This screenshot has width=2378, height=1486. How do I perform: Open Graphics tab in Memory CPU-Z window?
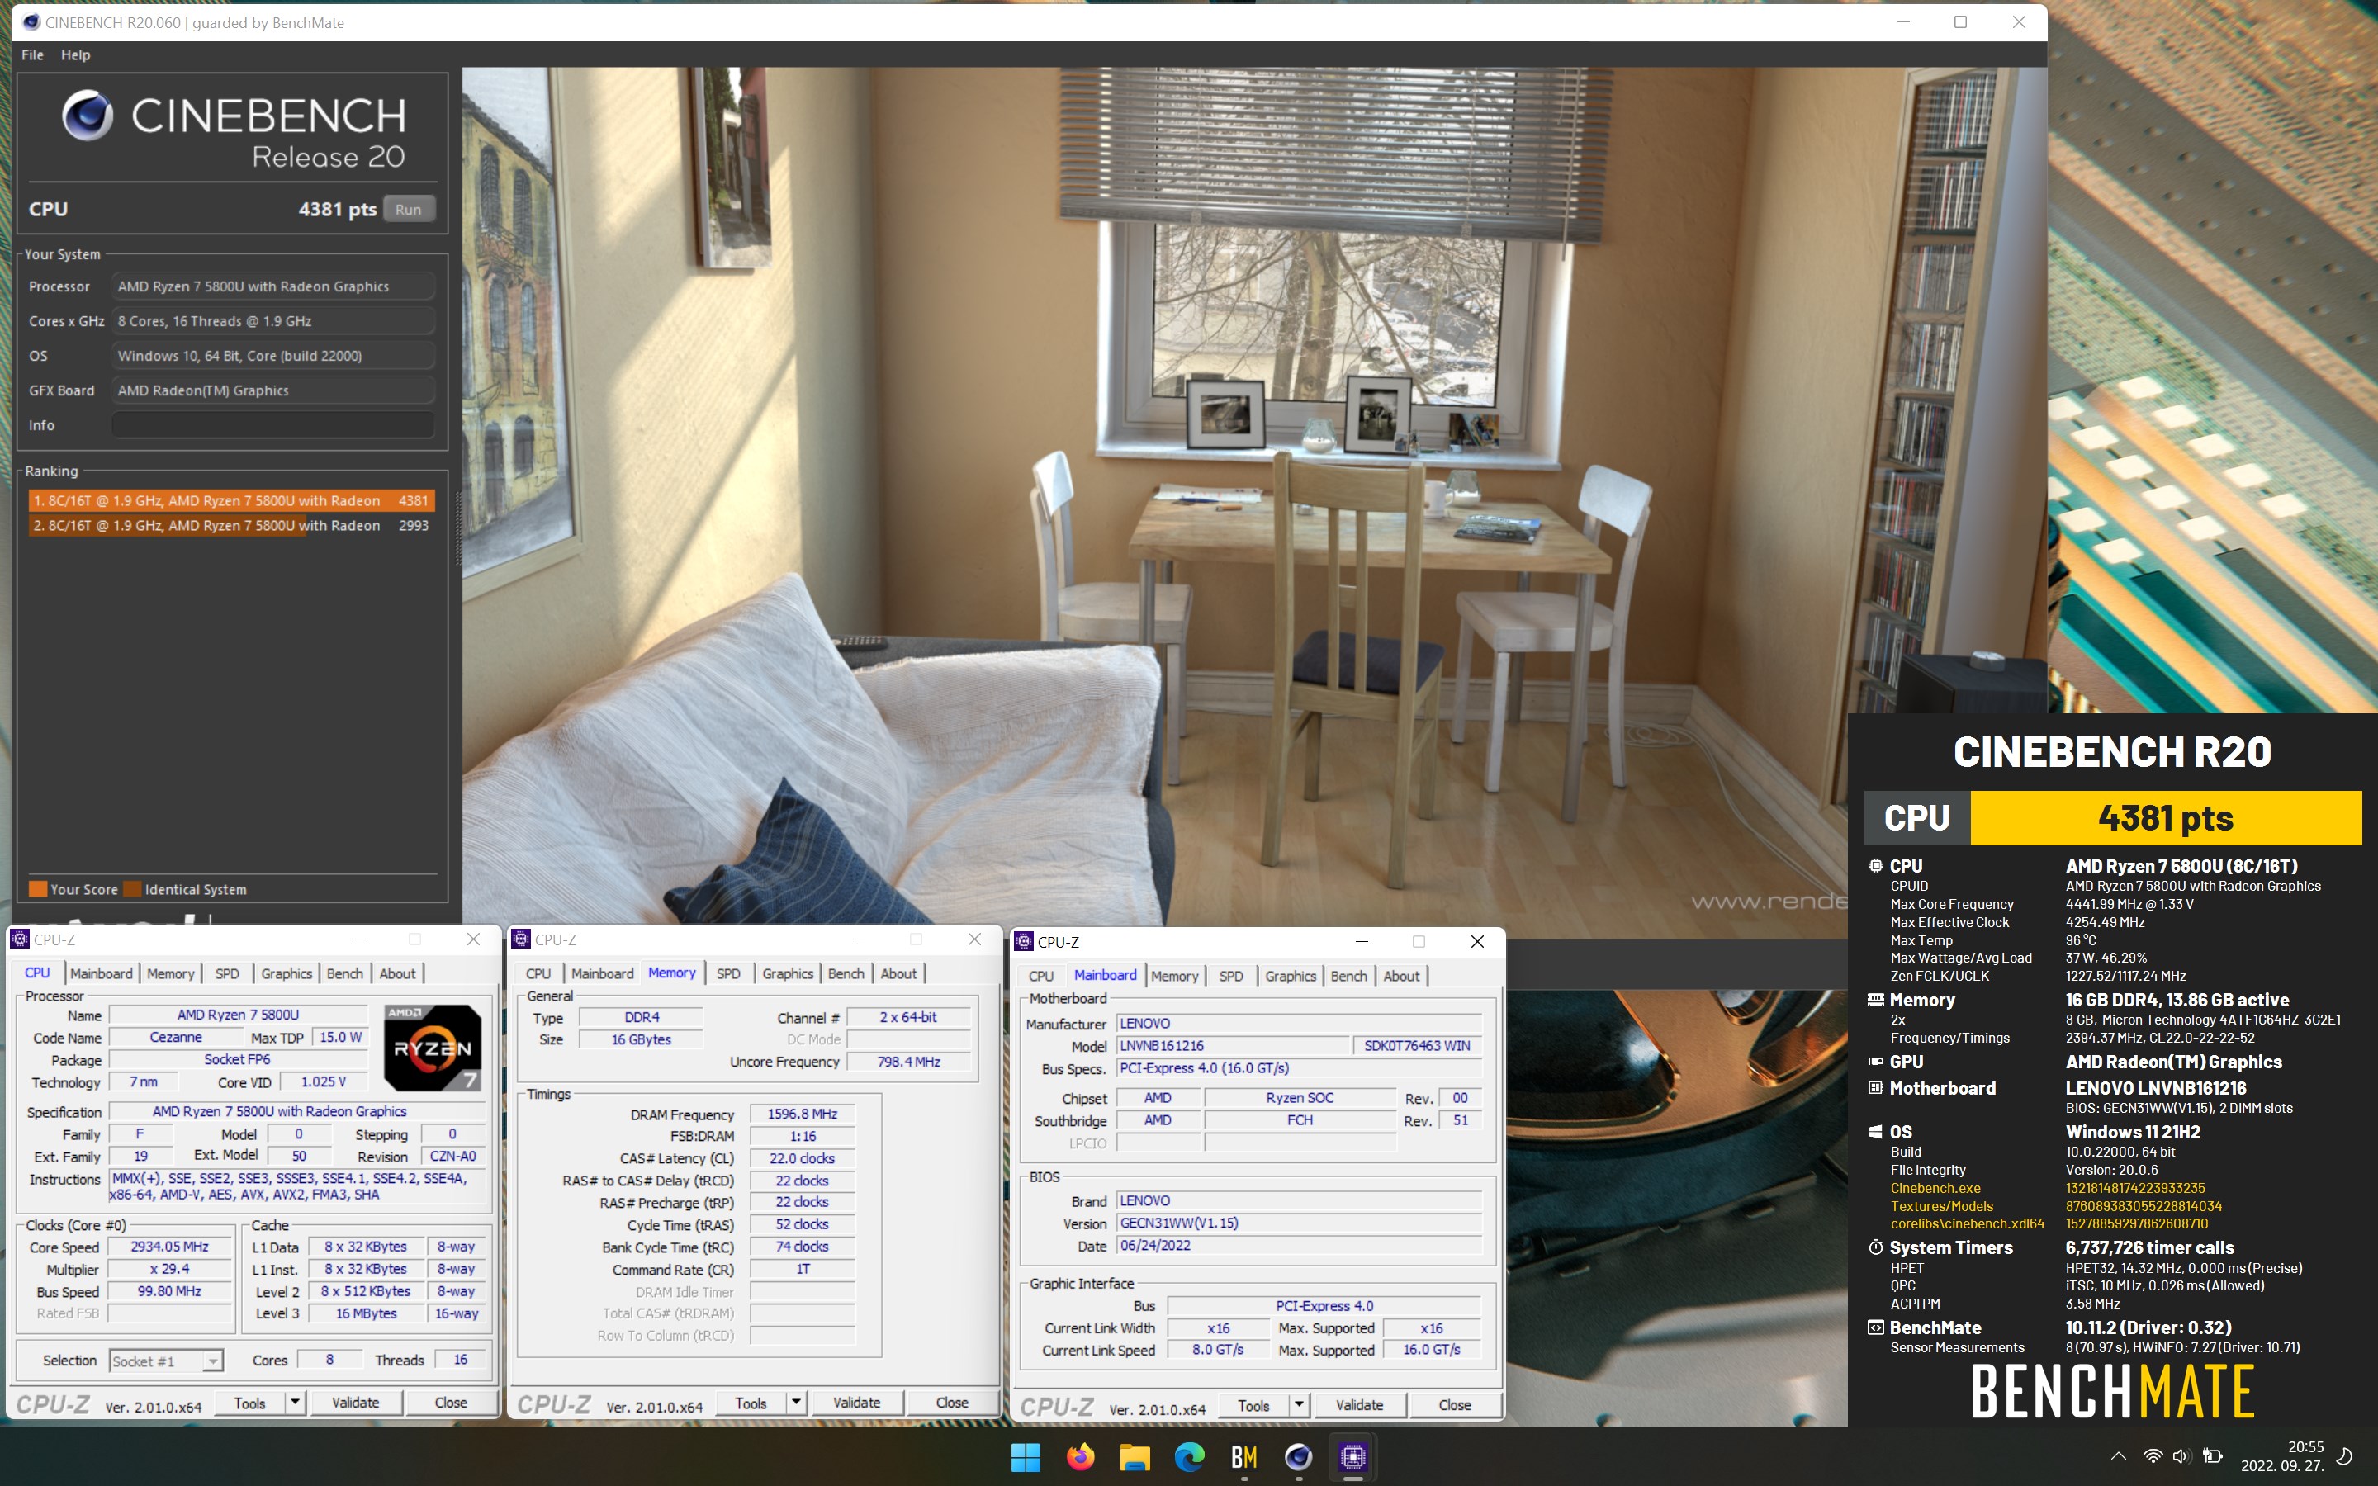pyautogui.click(x=788, y=973)
